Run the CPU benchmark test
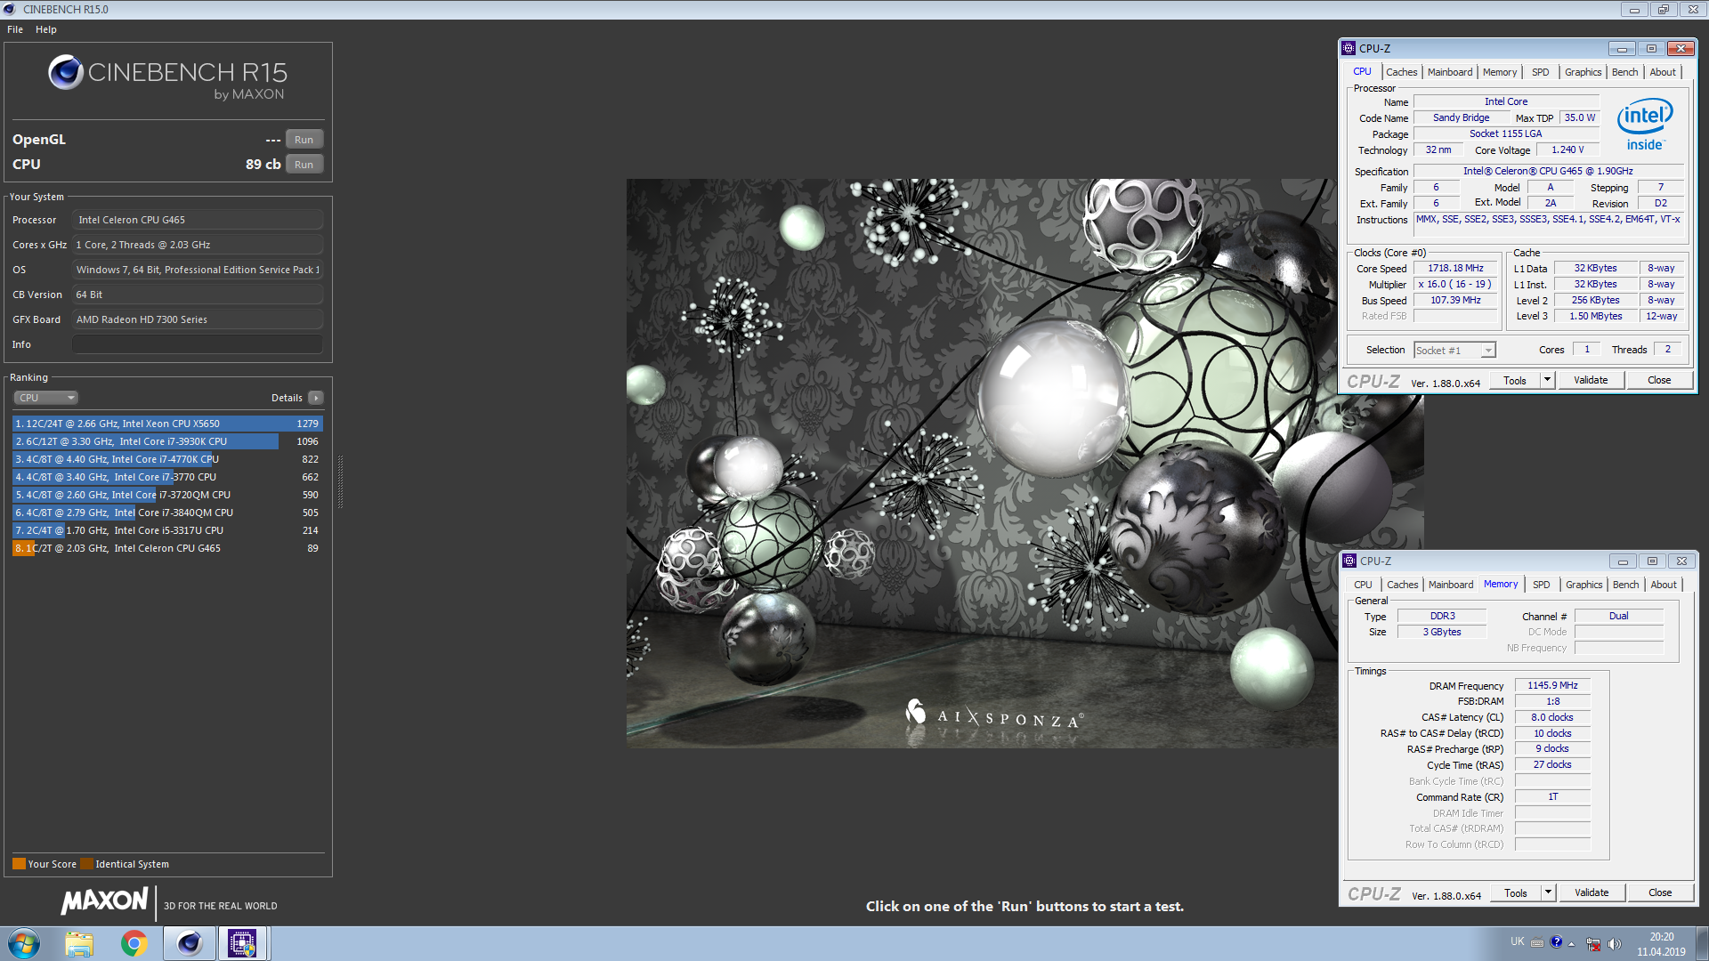Image resolution: width=1709 pixels, height=961 pixels. point(304,165)
